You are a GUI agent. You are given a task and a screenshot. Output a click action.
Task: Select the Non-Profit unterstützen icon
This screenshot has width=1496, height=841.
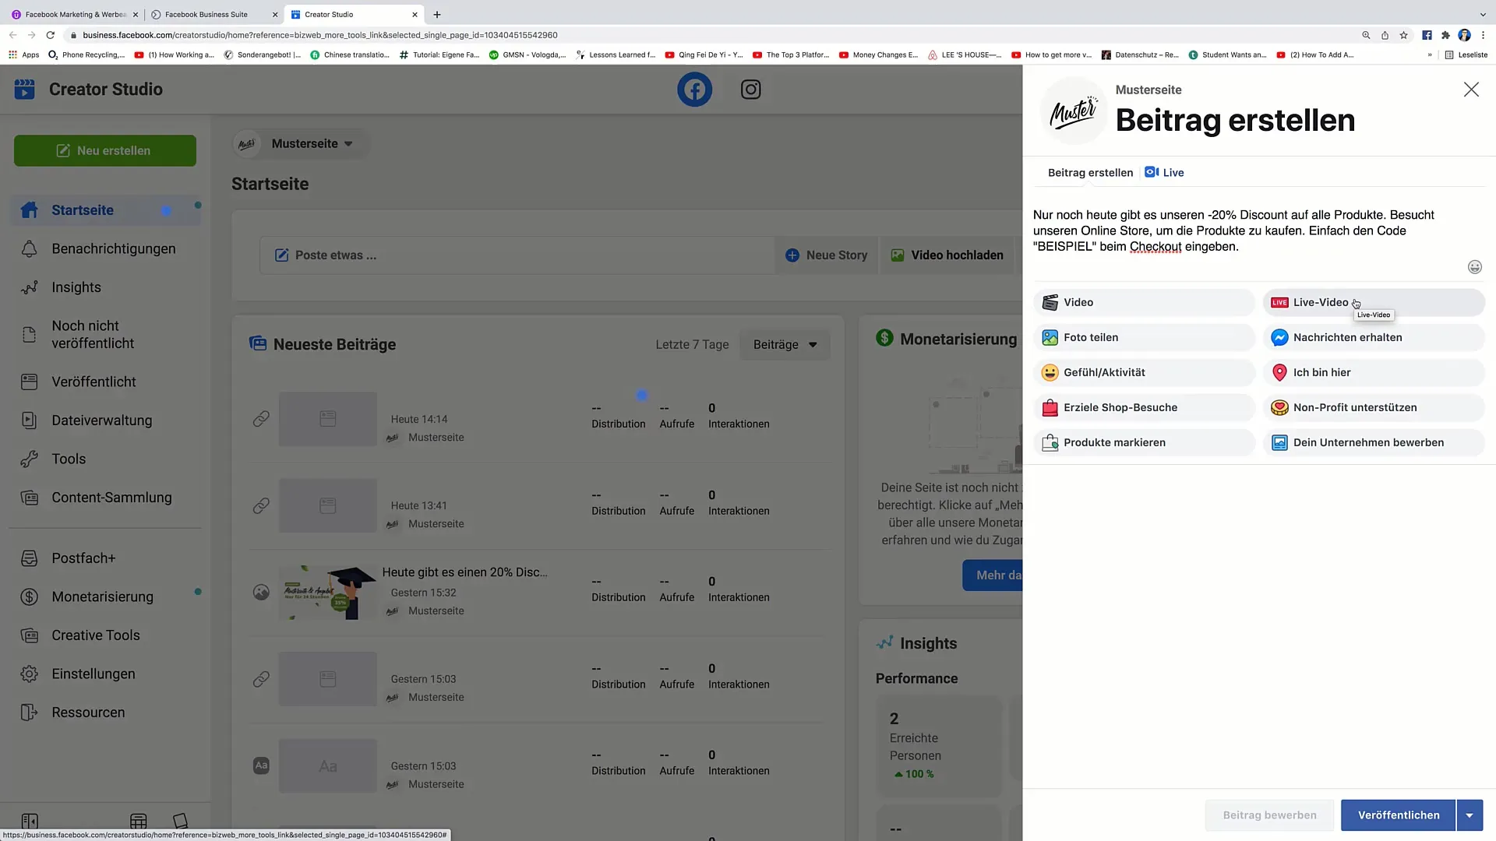pyautogui.click(x=1279, y=406)
